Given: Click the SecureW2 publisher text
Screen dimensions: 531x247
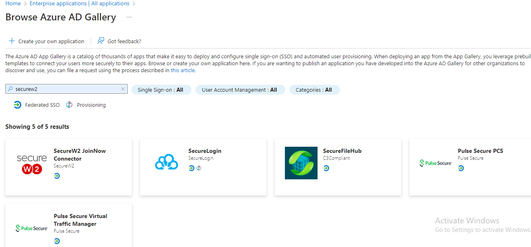Looking at the screenshot, I should (x=64, y=166).
